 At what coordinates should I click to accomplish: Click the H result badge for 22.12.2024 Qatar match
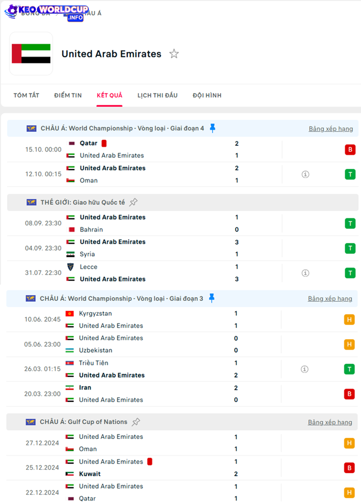[349, 493]
